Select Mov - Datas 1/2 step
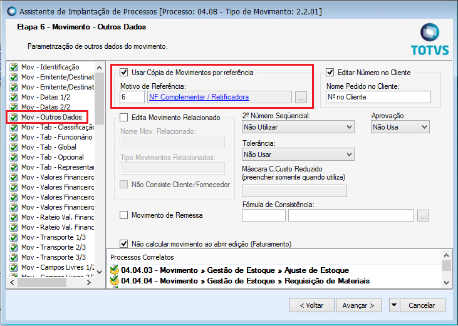Image resolution: width=458 pixels, height=326 pixels. pos(46,97)
